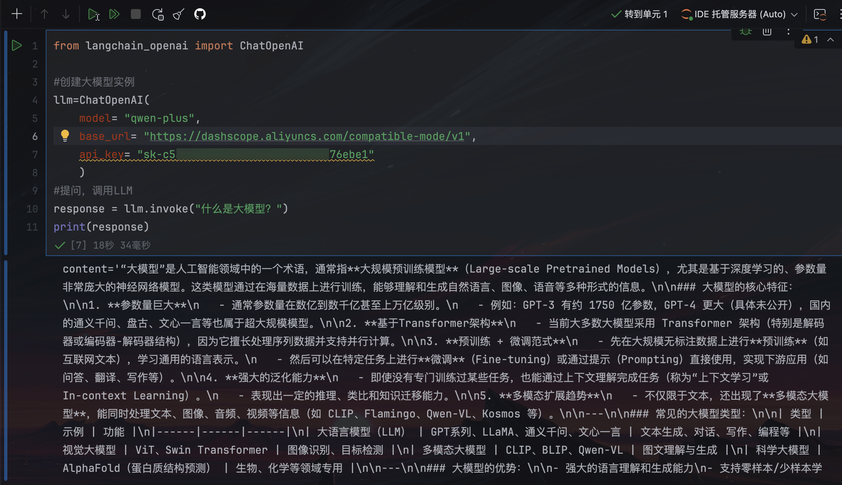Image resolution: width=842 pixels, height=485 pixels.
Task: Run all cells with the double-play icon
Action: tap(114, 14)
